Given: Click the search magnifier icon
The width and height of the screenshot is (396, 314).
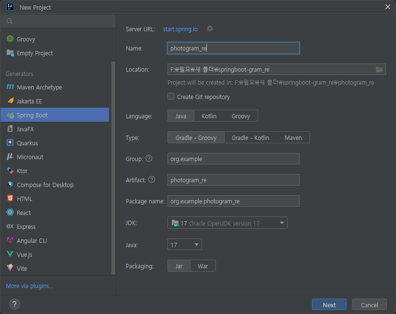Looking at the screenshot, I should pyautogui.click(x=10, y=21).
